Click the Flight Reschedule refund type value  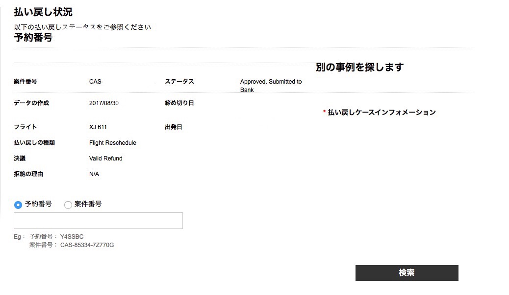point(113,143)
